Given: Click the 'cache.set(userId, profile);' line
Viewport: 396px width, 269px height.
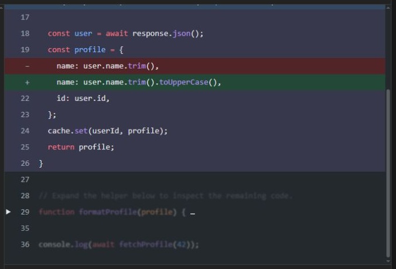Looking at the screenshot, I should click(108, 131).
